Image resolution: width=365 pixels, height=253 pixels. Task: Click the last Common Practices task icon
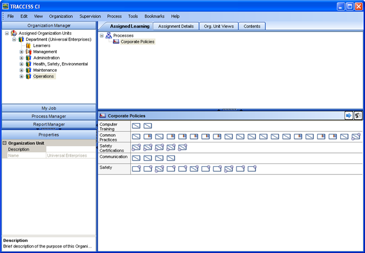[x=356, y=136]
